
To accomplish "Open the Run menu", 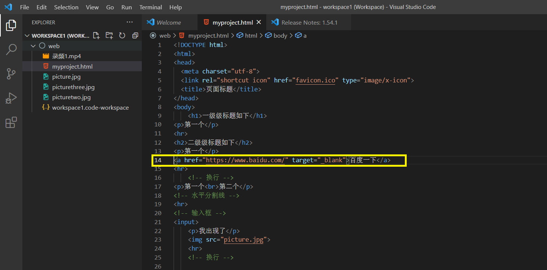I will click(x=127, y=7).
